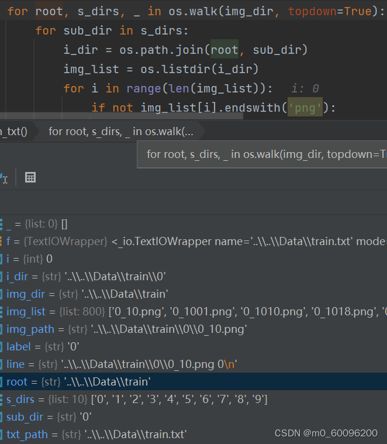Open the Evaluate Expression calculator icon

30,178
